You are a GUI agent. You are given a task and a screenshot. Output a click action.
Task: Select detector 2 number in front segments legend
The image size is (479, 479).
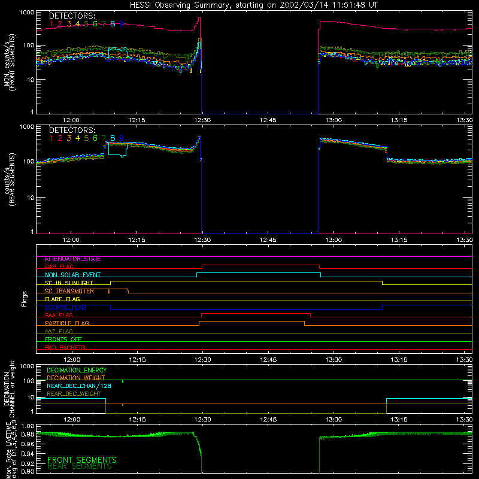click(x=60, y=24)
